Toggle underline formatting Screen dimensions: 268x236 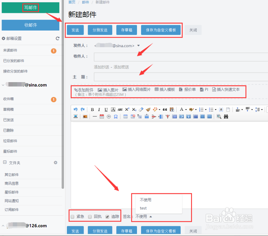click(106, 110)
